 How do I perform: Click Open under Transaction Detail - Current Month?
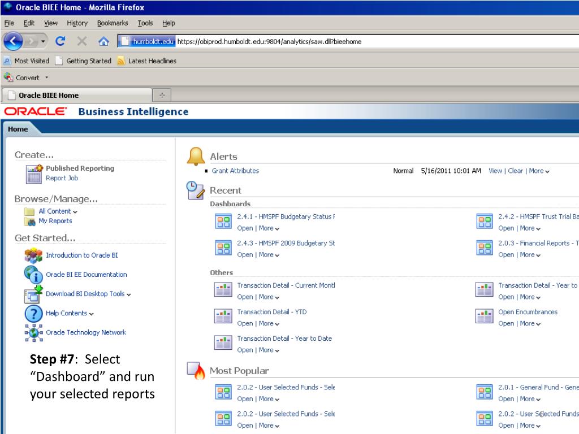245,297
